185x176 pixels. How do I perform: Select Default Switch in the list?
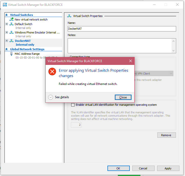(x=24, y=24)
